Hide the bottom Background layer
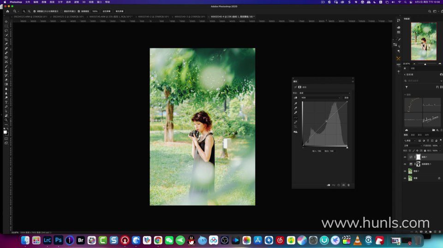Image resolution: width=443 pixels, height=248 pixels. 405,178
